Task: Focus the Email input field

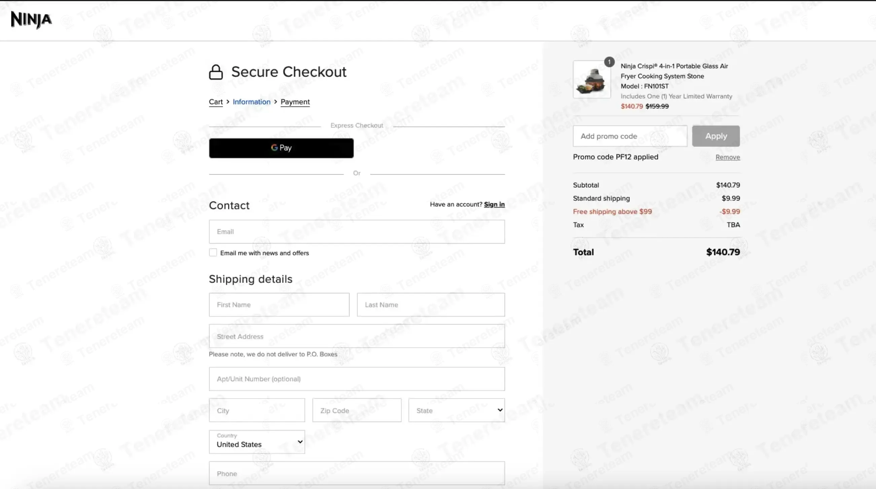Action: pyautogui.click(x=357, y=232)
